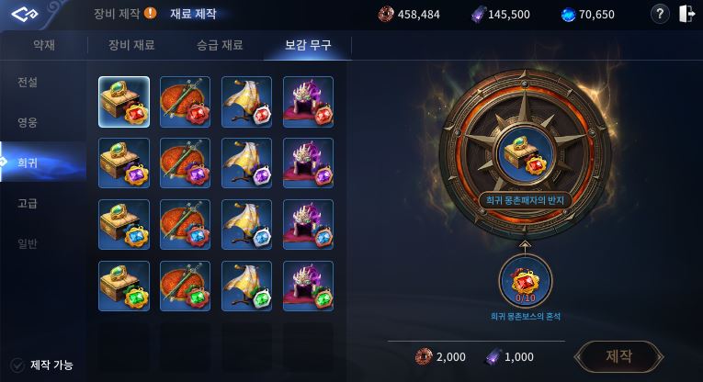Go back using the top-left arrow icon
The image size is (703, 382).
(25, 15)
